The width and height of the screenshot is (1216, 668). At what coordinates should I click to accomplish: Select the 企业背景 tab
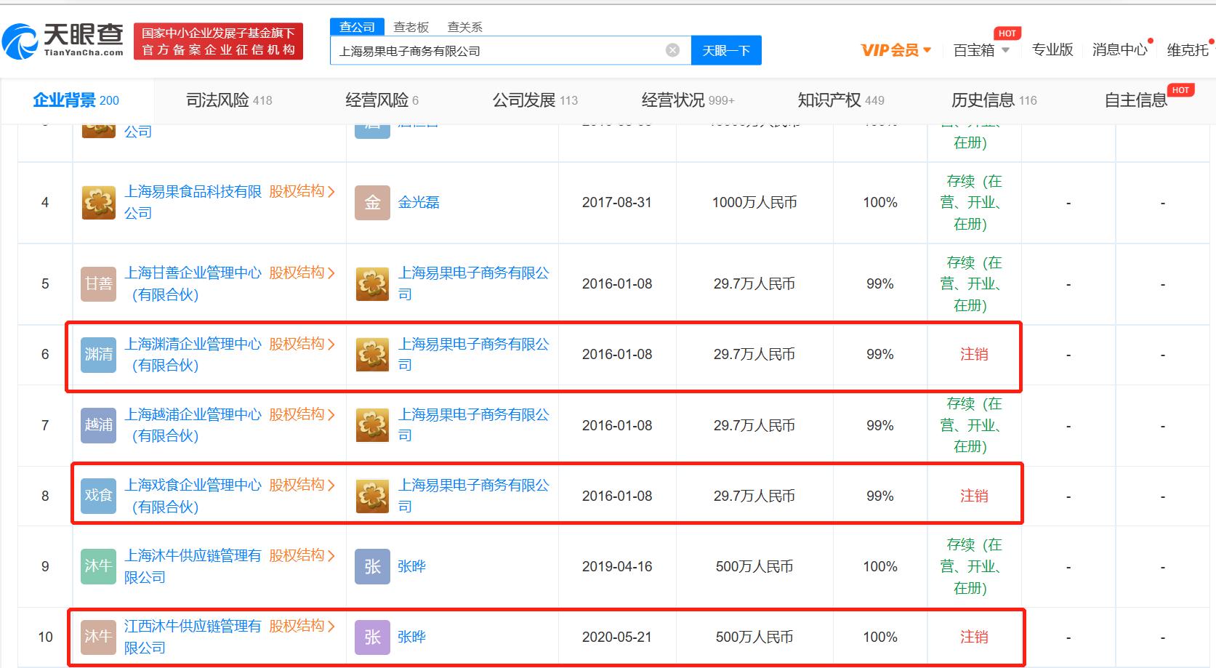(x=76, y=100)
